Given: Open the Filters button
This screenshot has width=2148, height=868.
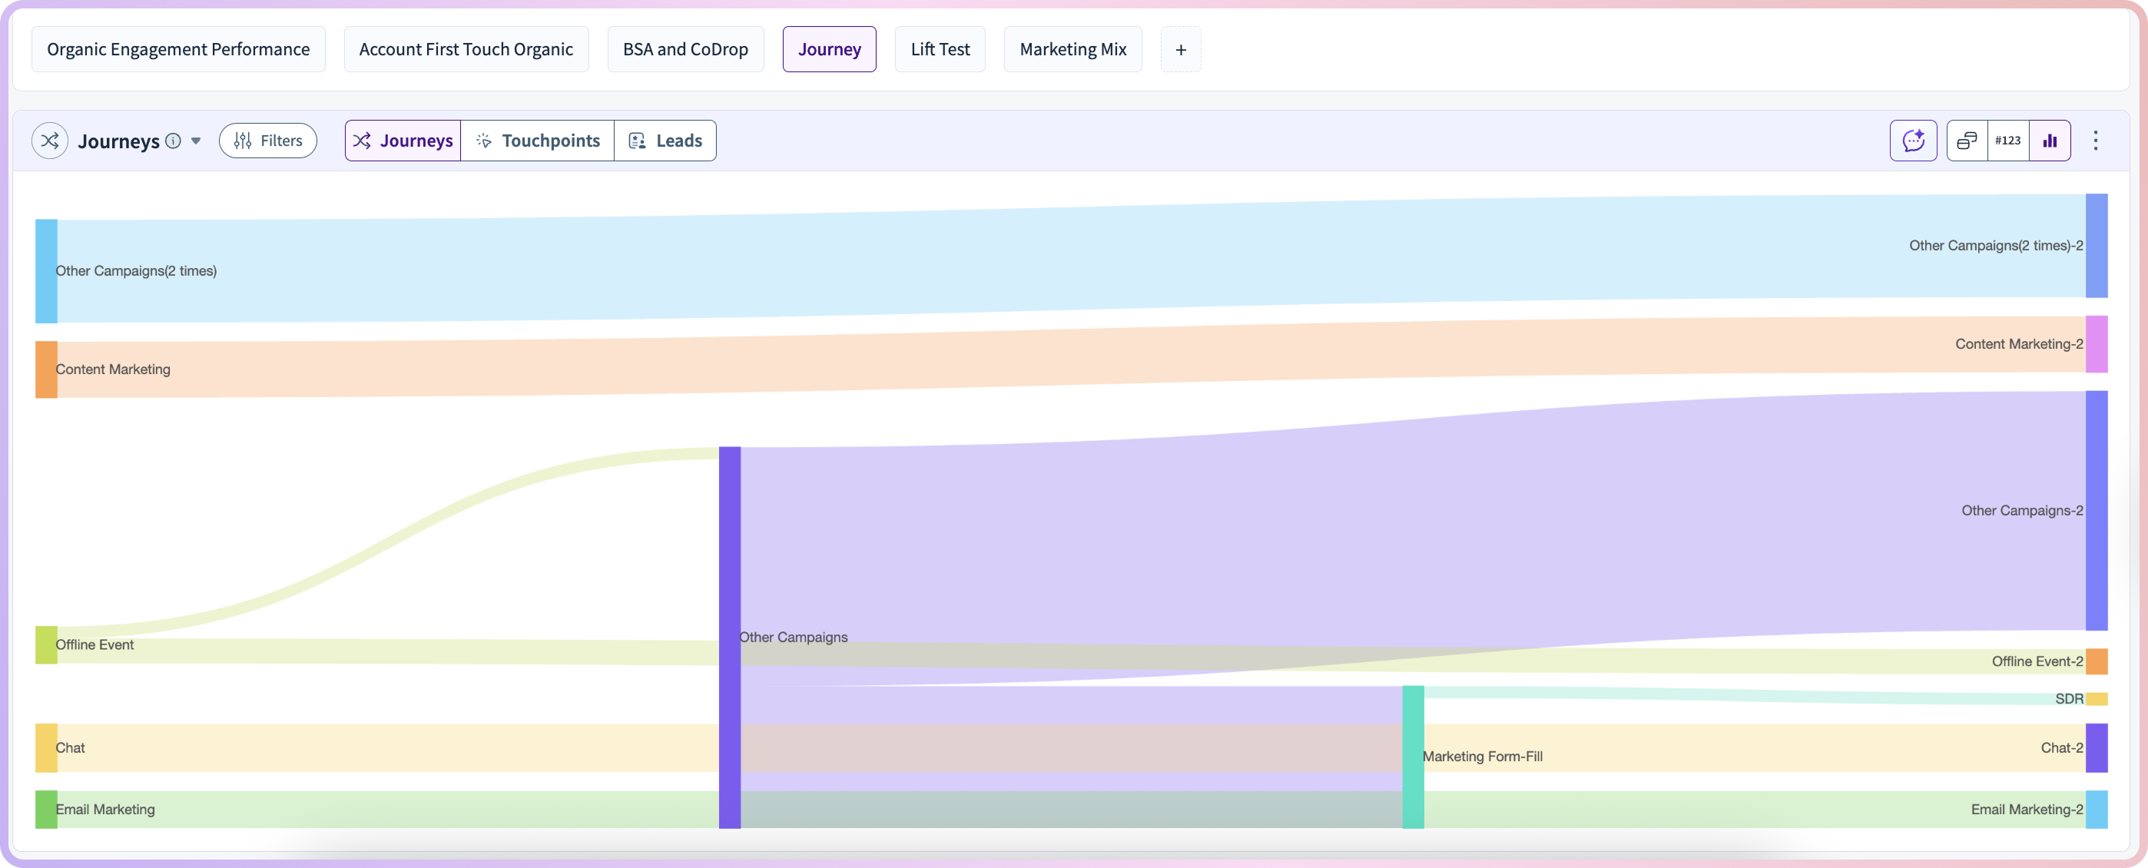Looking at the screenshot, I should pos(267,140).
